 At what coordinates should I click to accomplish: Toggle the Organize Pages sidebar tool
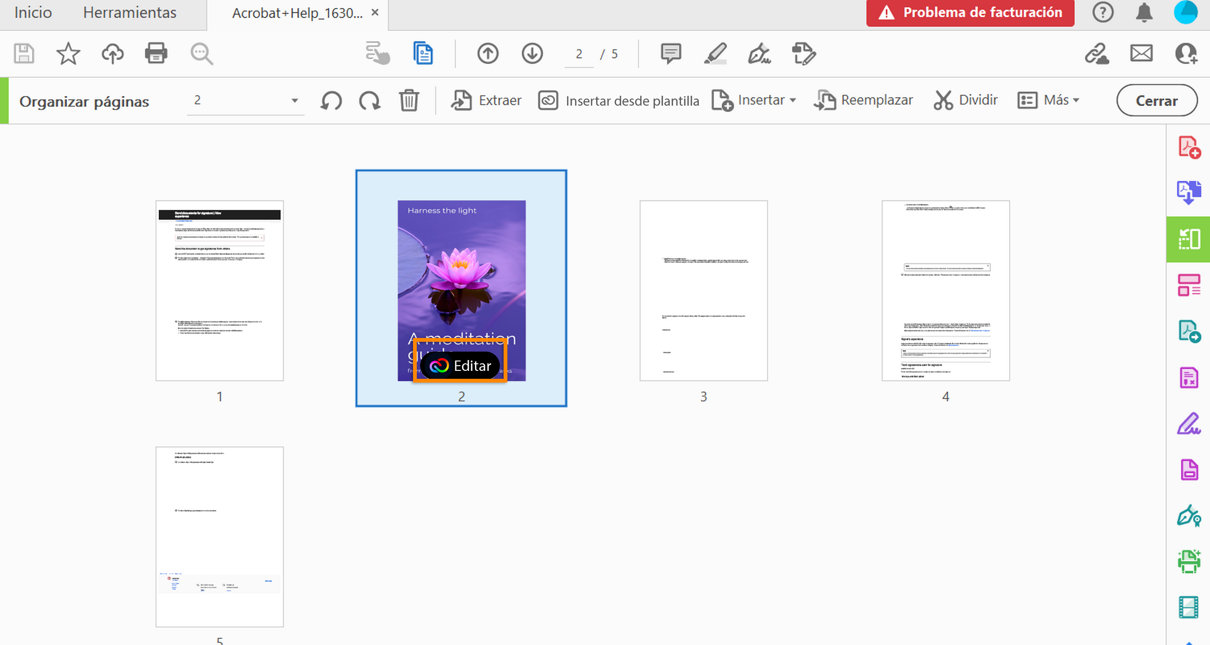1188,239
